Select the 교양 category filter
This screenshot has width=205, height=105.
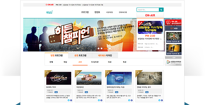tap(80, 62)
